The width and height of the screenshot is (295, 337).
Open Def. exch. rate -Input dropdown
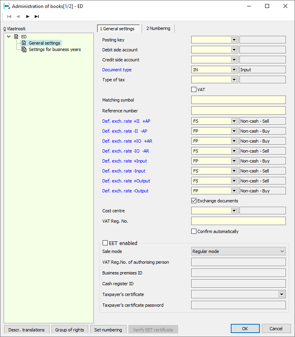point(234,171)
